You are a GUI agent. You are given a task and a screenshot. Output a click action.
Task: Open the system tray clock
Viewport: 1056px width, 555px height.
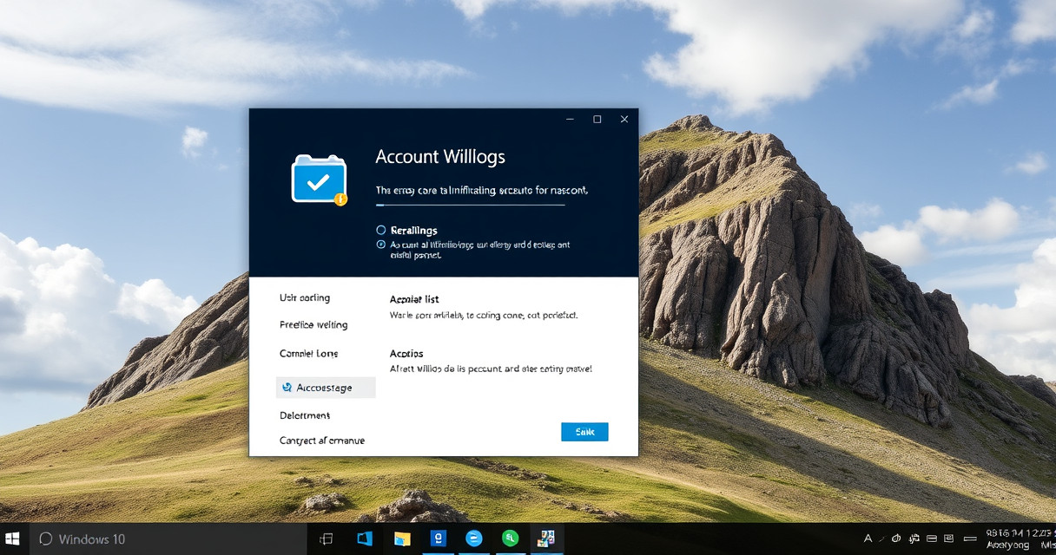[x=1020, y=539]
